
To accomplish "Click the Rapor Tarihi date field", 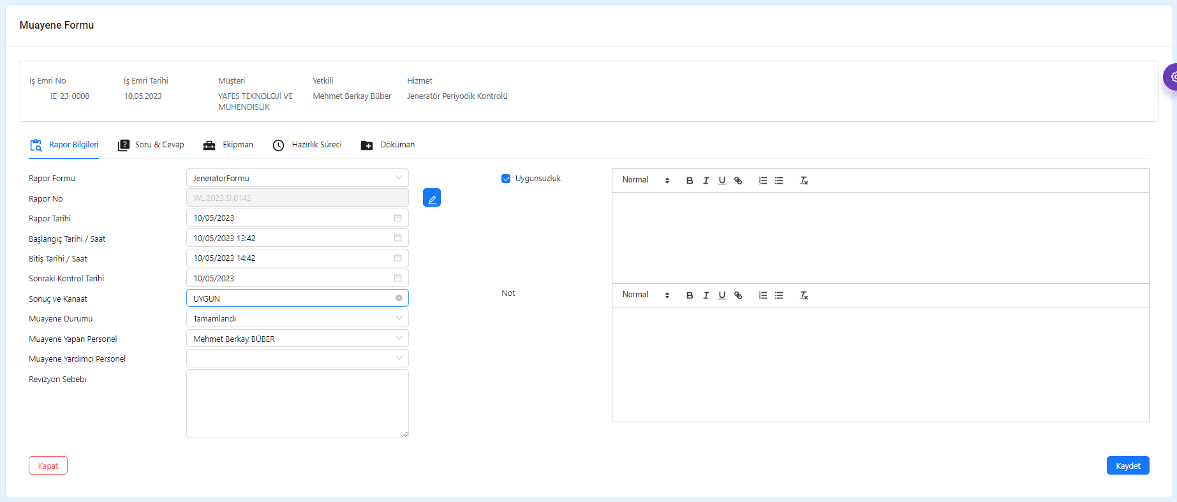I will (297, 218).
